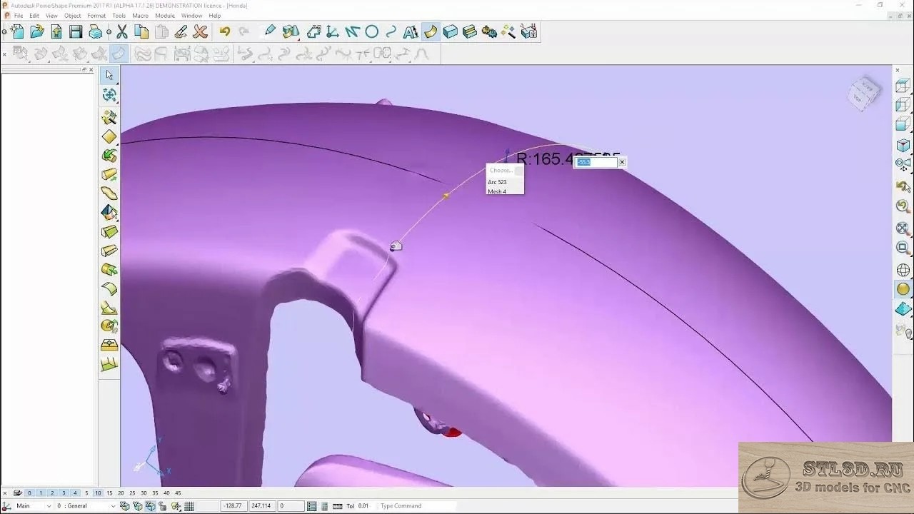Open the General level dropdown
Screen dimensions: 914x514
[x=112, y=506]
